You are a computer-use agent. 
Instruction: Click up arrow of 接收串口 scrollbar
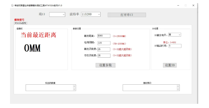click(178, 86)
